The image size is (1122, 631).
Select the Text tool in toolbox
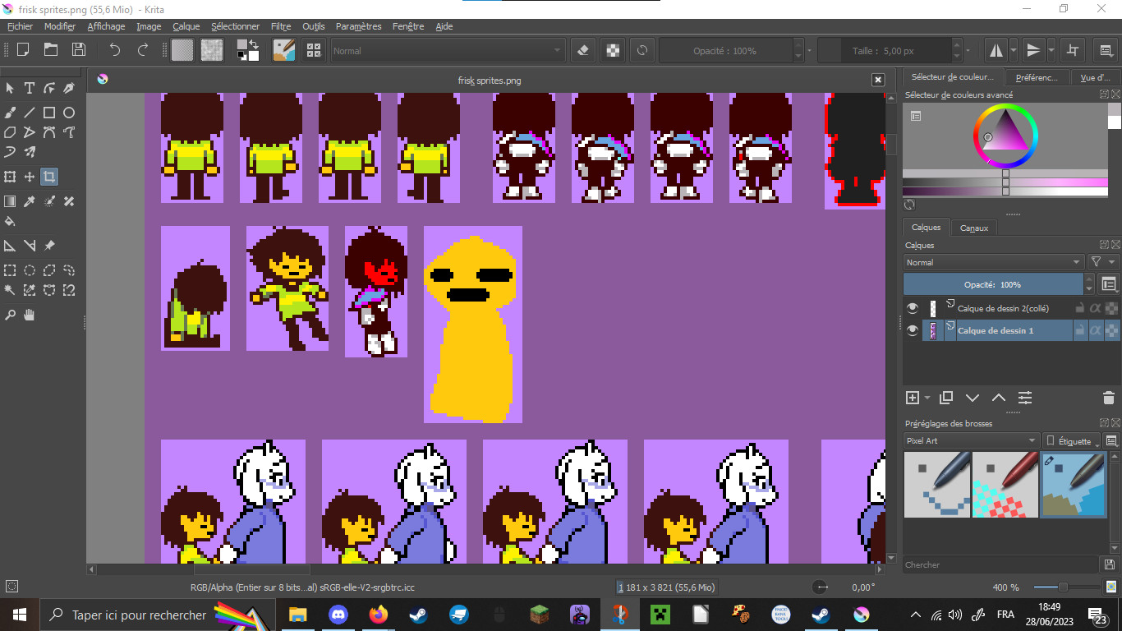pos(30,88)
